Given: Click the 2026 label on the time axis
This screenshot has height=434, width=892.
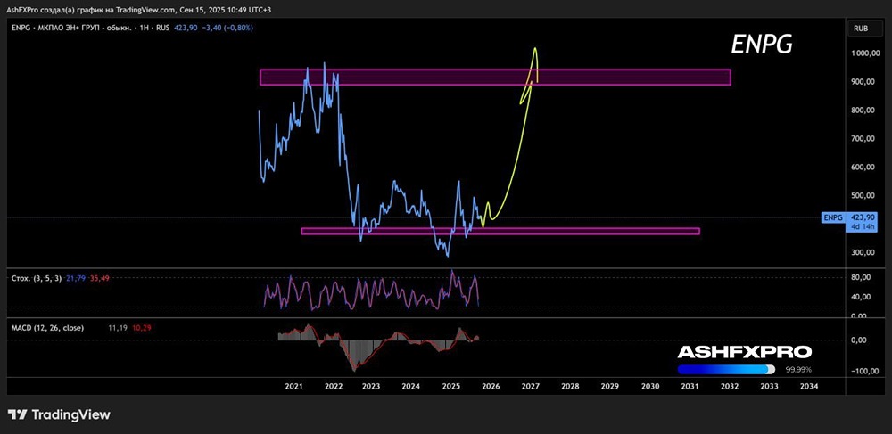Looking at the screenshot, I should [491, 386].
